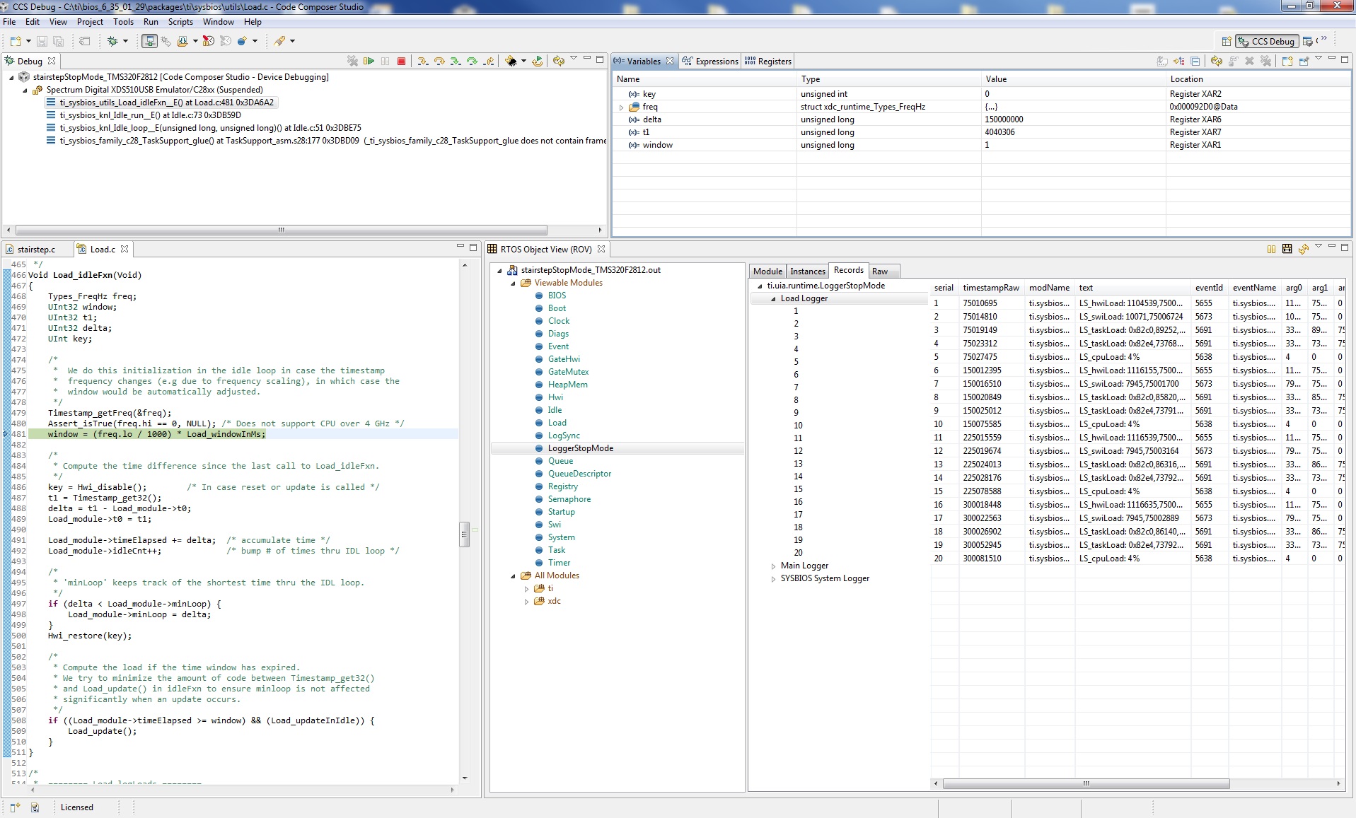Expand the Main Logger entry

tap(772, 566)
